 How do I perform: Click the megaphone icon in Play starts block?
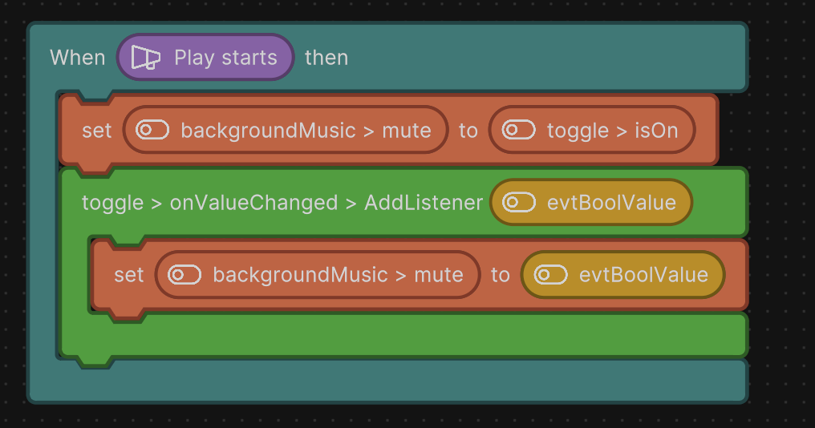[146, 58]
